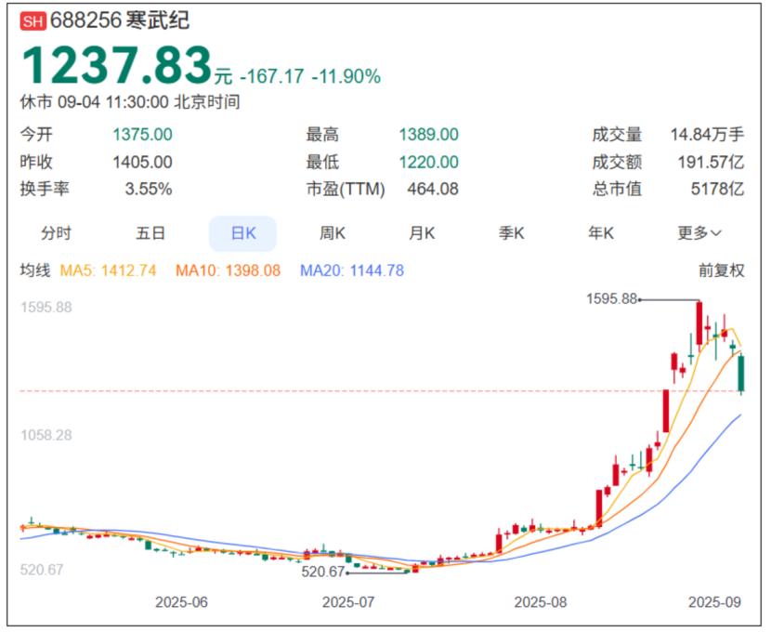This screenshot has height=632, width=771.
Task: Open the 月K monthly chart tab
Action: (x=423, y=233)
